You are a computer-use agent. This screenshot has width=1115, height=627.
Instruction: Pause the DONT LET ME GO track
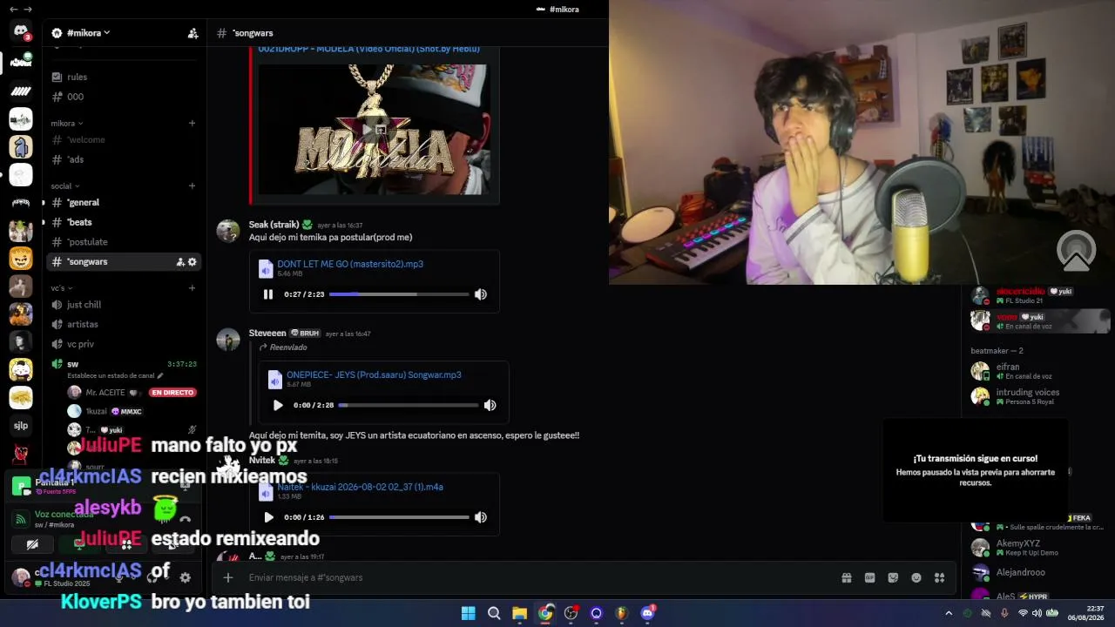click(268, 294)
